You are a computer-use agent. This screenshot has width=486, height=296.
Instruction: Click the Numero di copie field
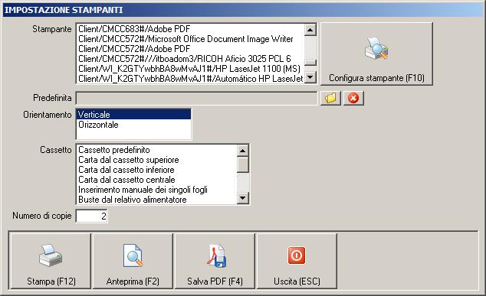point(92,216)
